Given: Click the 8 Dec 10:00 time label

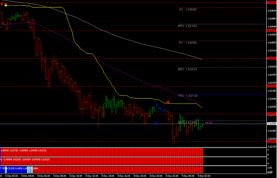Looking at the screenshot, I should pos(76,176).
